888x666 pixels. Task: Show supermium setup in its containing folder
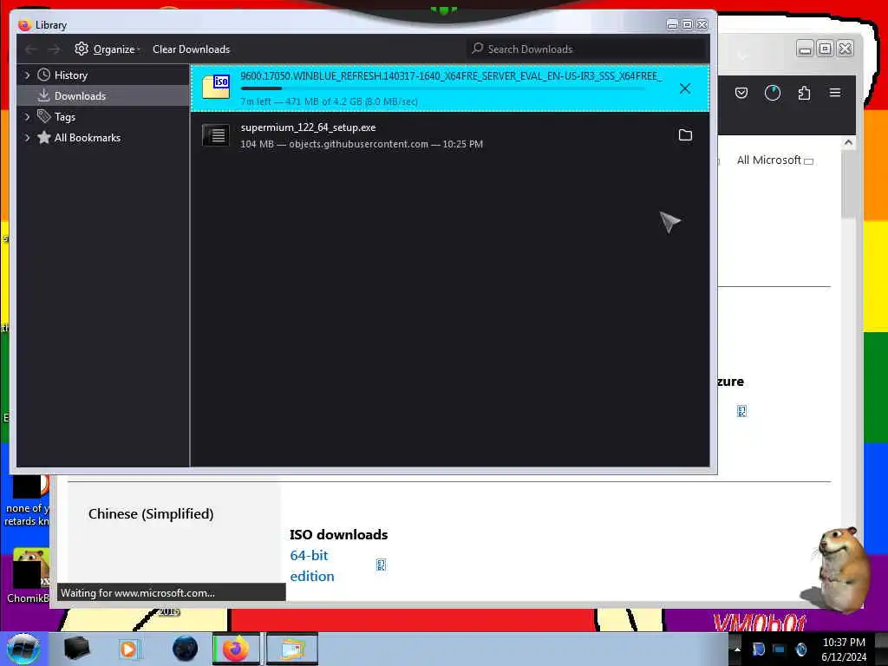[685, 134]
